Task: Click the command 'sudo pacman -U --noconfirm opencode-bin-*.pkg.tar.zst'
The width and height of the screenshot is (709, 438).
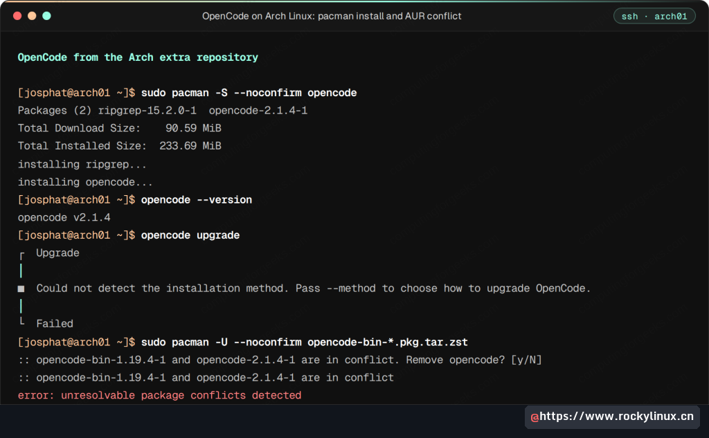Action: tap(305, 343)
